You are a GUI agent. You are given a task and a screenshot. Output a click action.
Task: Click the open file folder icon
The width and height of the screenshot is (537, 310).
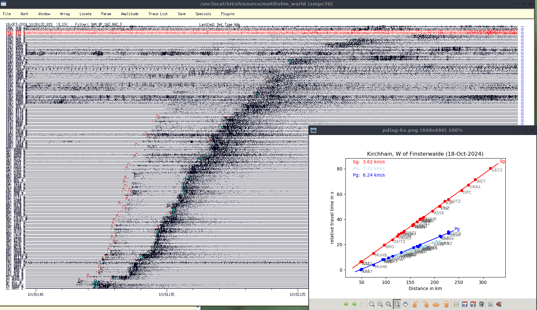point(456,304)
